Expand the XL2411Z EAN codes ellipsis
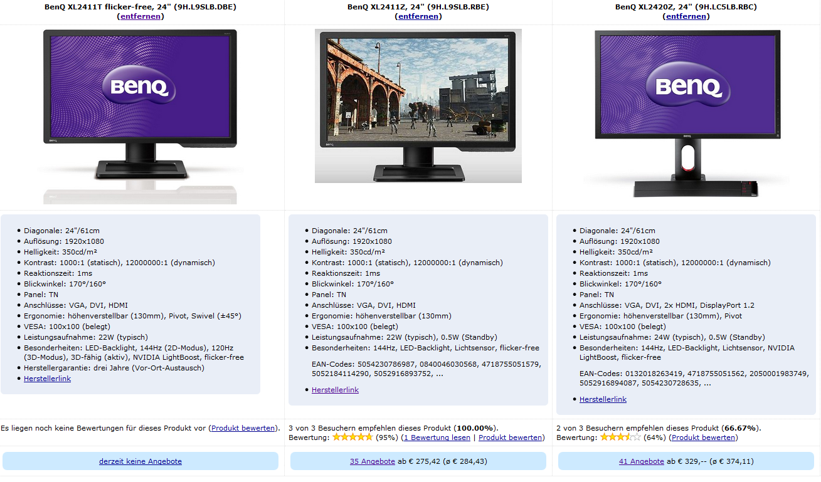821x482 pixels. pos(440,374)
